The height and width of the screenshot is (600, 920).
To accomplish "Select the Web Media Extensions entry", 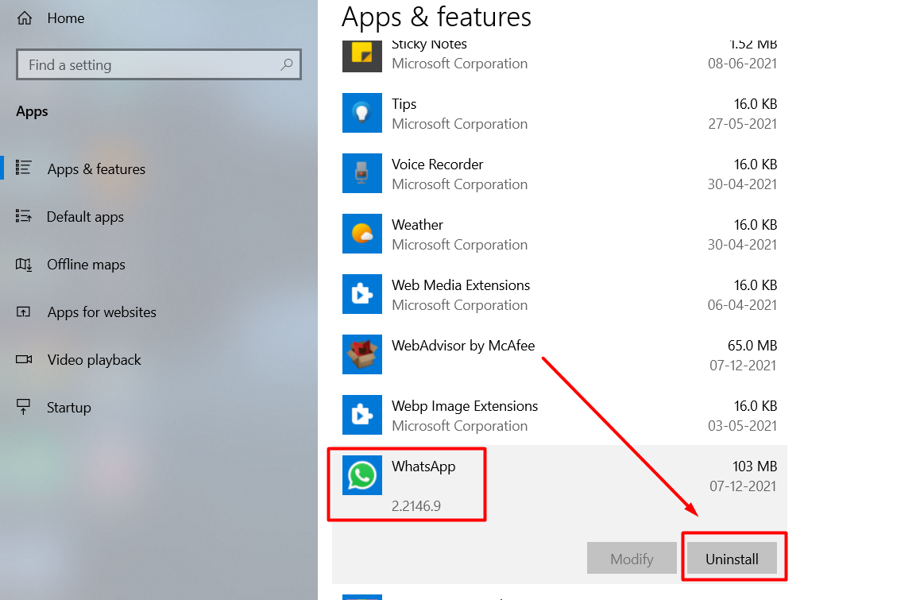I will click(461, 285).
